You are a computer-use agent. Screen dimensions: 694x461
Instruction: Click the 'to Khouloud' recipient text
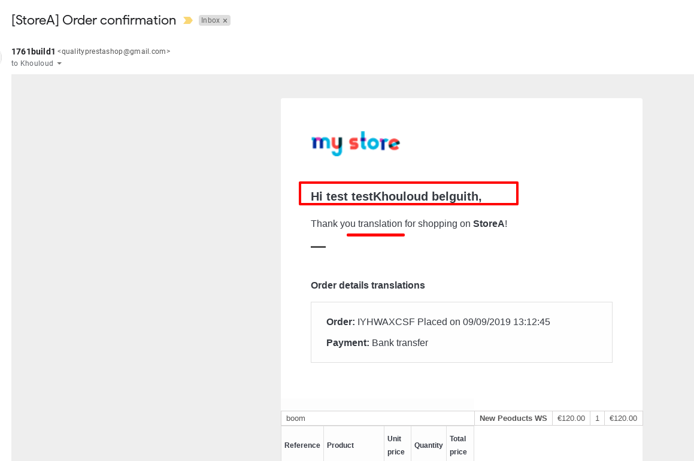[x=32, y=63]
